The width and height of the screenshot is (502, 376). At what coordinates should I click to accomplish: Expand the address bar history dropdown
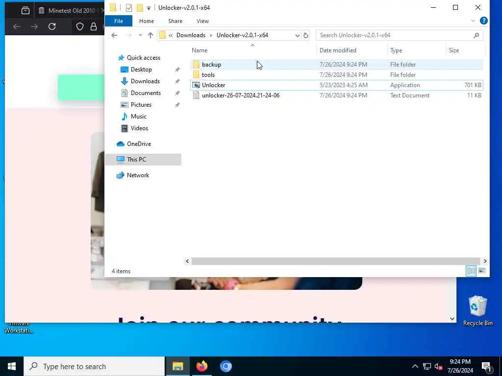point(297,35)
